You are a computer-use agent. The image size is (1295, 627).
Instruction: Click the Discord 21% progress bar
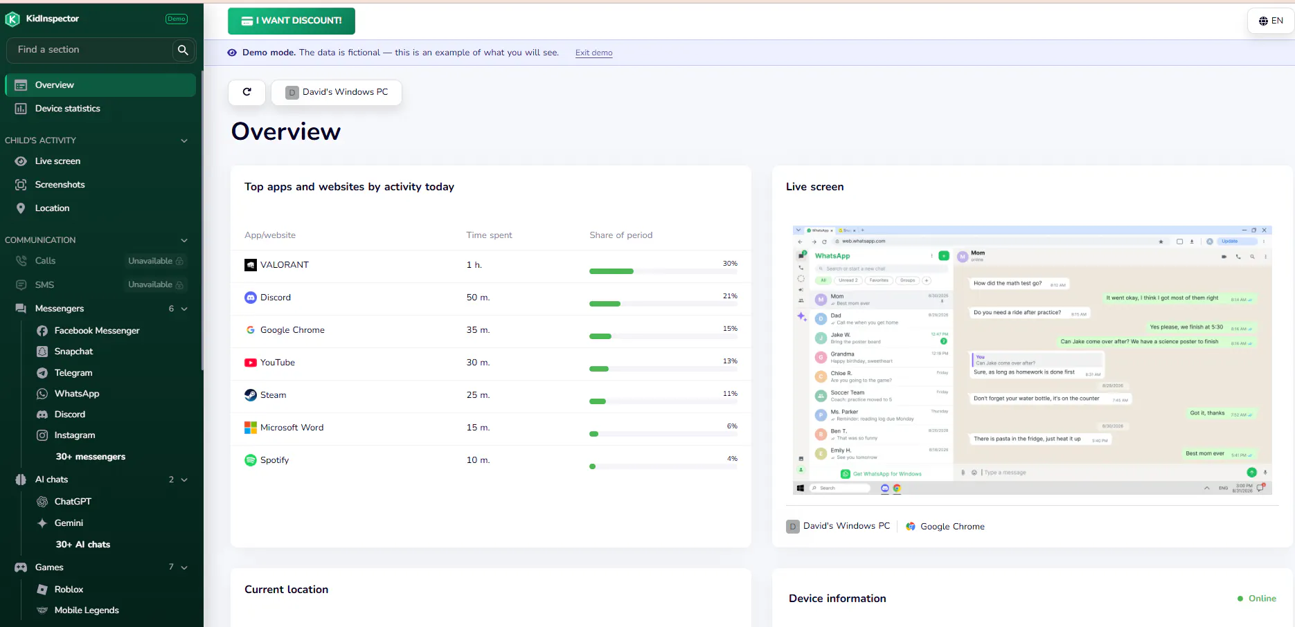pos(663,304)
